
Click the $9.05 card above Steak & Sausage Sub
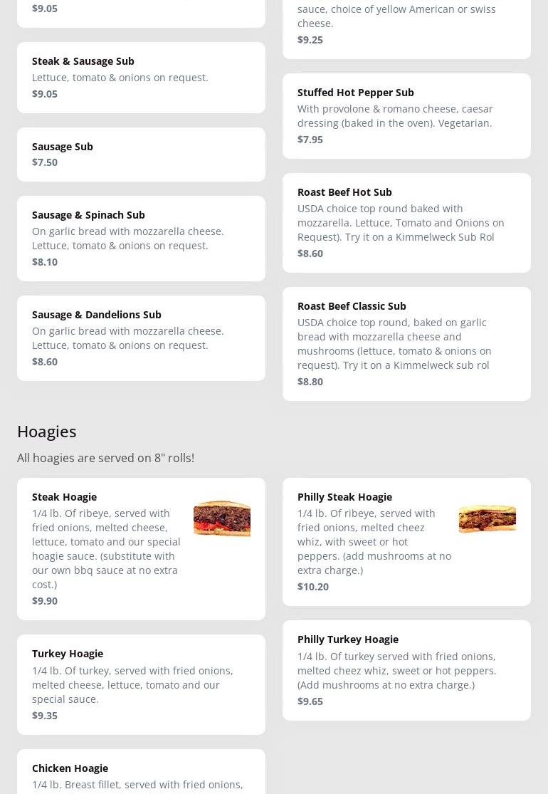click(x=141, y=11)
